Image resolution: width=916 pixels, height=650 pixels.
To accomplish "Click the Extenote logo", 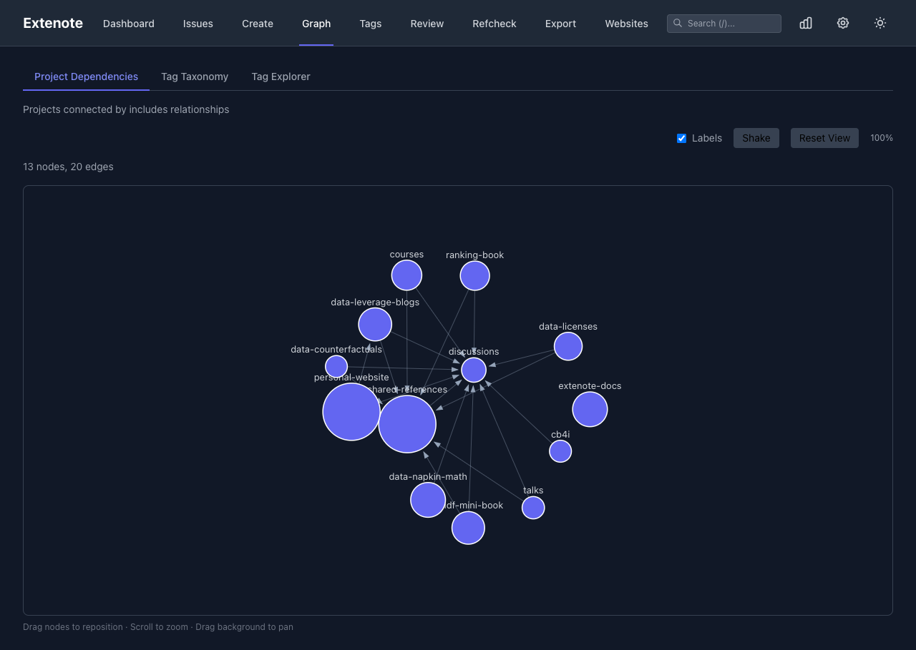I will (52, 23).
